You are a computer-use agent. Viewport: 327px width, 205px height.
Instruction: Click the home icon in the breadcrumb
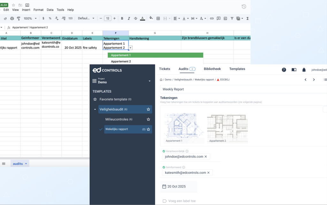[x=161, y=80]
